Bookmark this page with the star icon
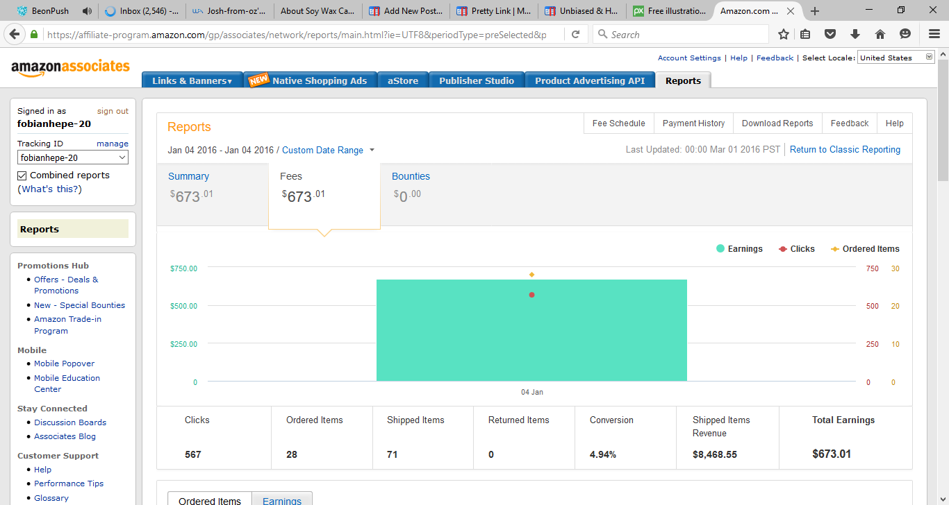Image resolution: width=949 pixels, height=505 pixels. pos(784,35)
